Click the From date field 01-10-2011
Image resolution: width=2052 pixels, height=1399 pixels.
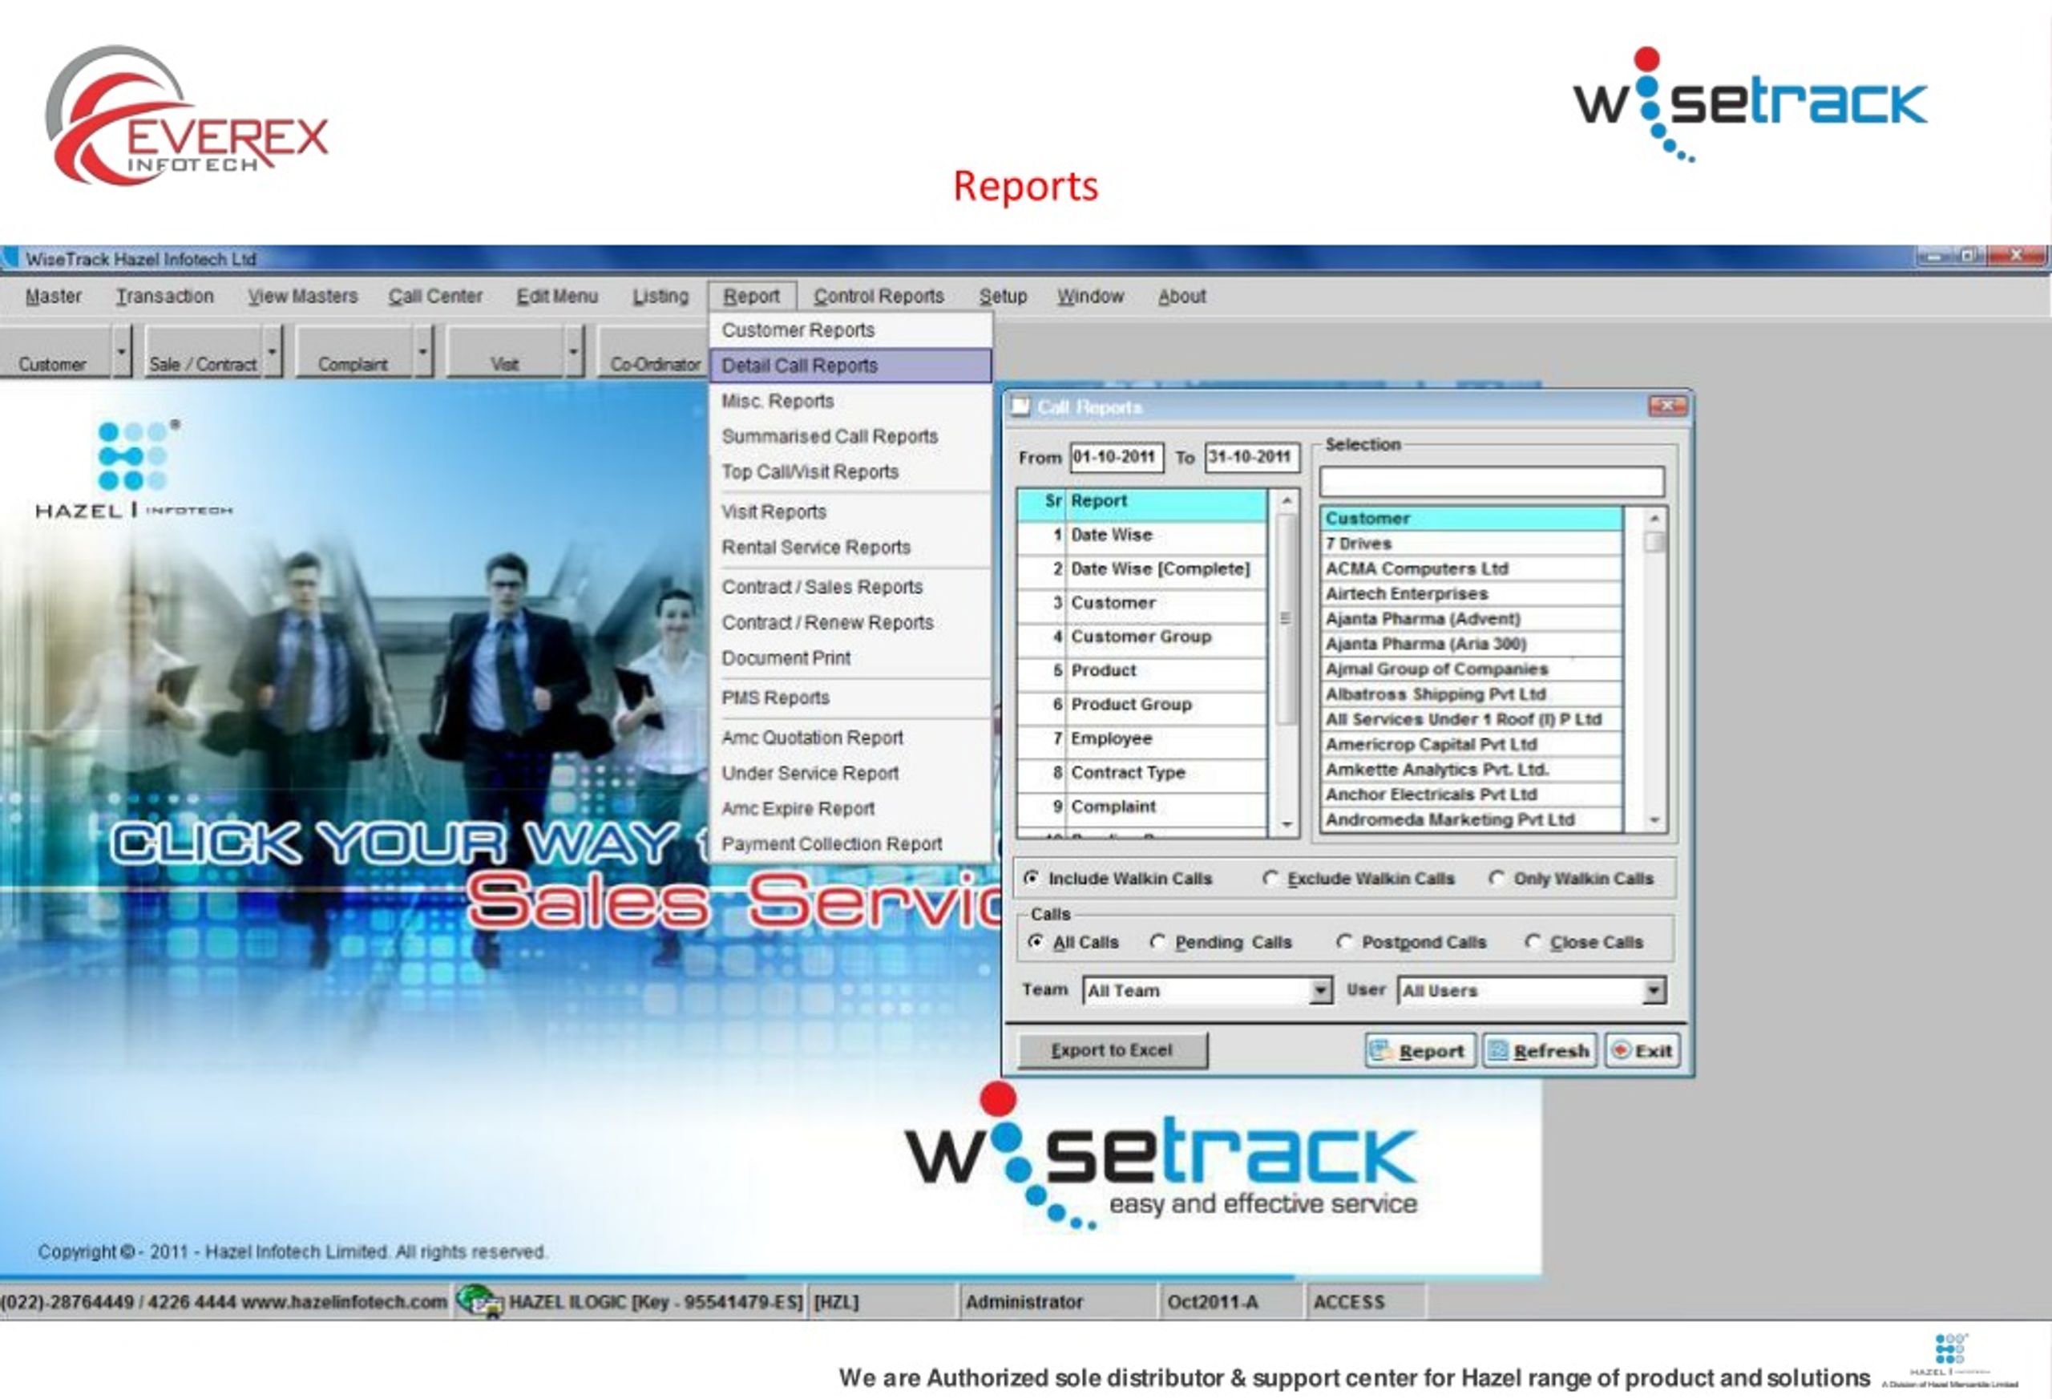coord(1116,458)
